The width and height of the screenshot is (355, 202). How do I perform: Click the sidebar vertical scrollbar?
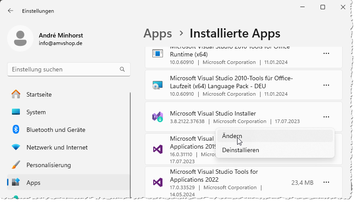130,145
